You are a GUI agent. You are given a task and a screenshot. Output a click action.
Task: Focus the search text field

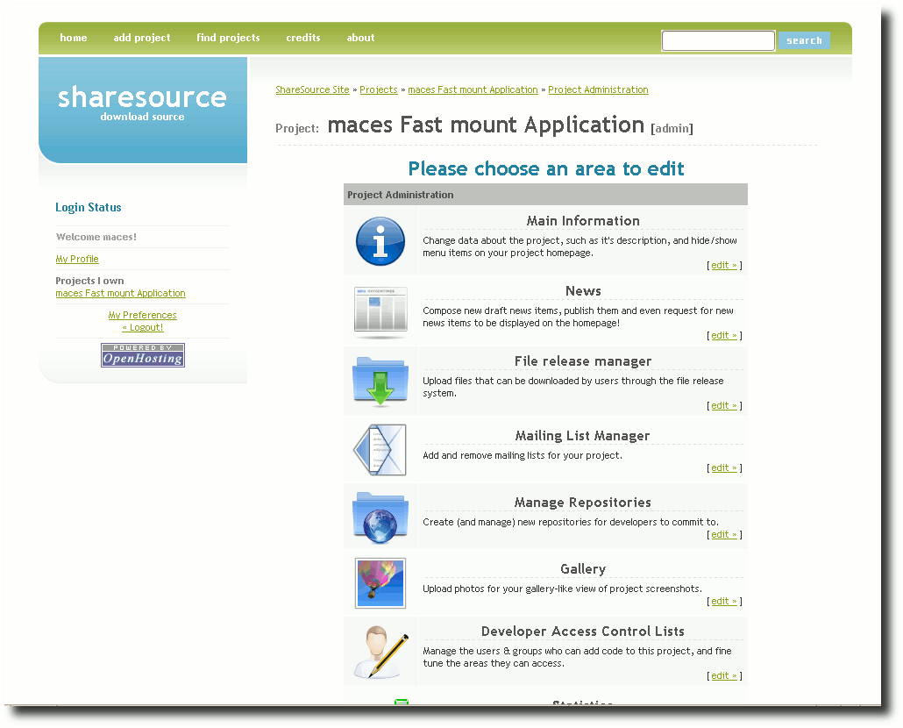pos(718,41)
